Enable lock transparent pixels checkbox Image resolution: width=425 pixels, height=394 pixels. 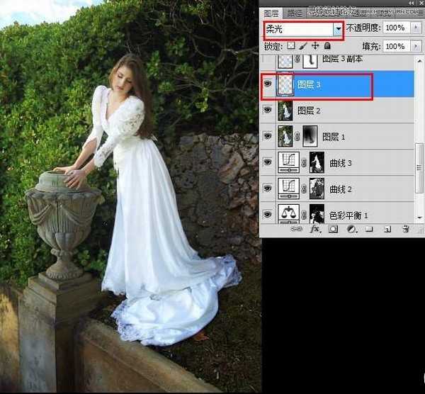(x=292, y=46)
